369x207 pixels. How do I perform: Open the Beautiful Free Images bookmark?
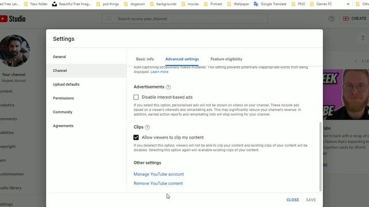[71, 4]
